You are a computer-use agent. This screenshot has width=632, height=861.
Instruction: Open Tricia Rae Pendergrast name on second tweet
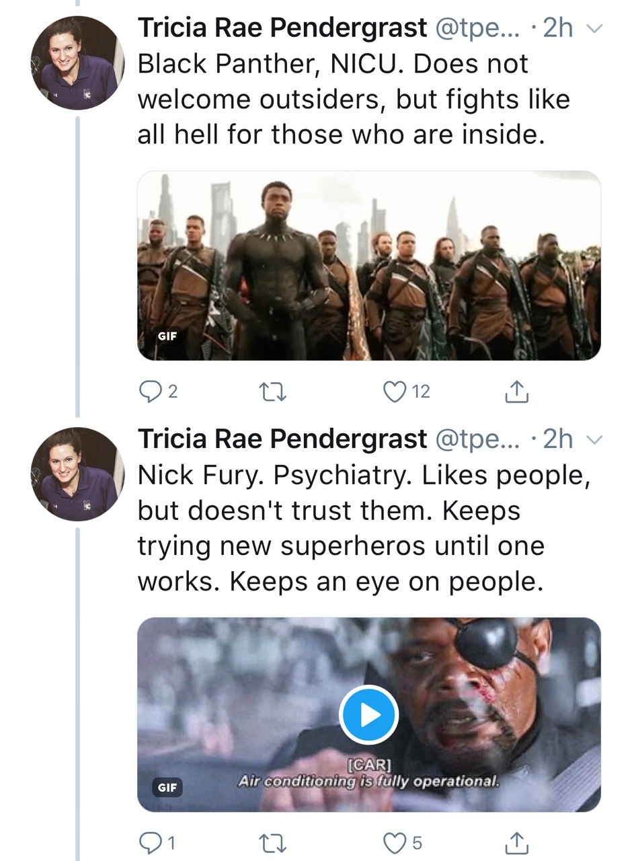282,439
